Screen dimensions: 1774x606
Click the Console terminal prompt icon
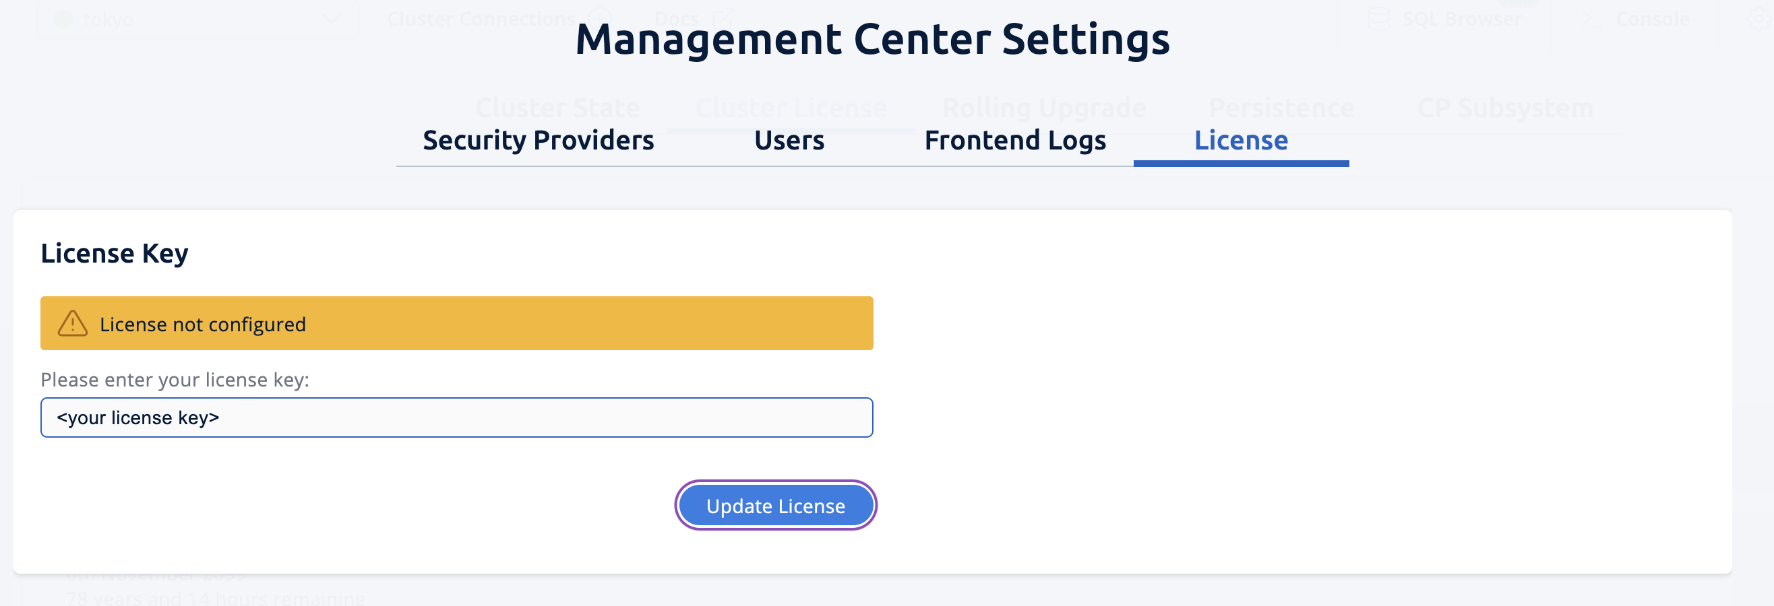1591,19
